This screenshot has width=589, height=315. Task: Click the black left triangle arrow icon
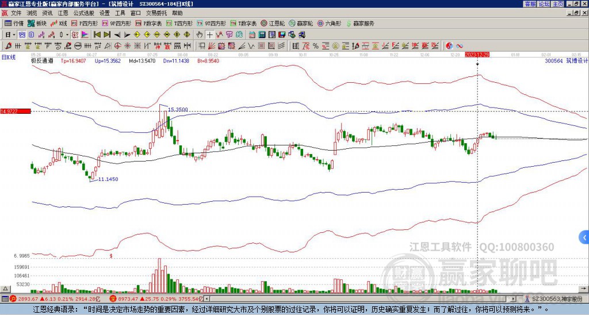(117, 35)
